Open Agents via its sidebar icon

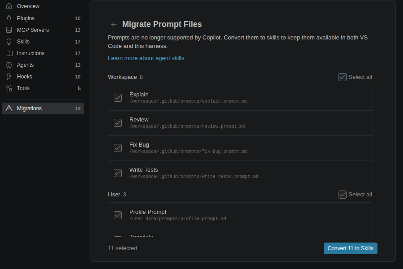coord(9,65)
